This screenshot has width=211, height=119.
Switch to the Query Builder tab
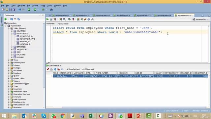click(63, 24)
